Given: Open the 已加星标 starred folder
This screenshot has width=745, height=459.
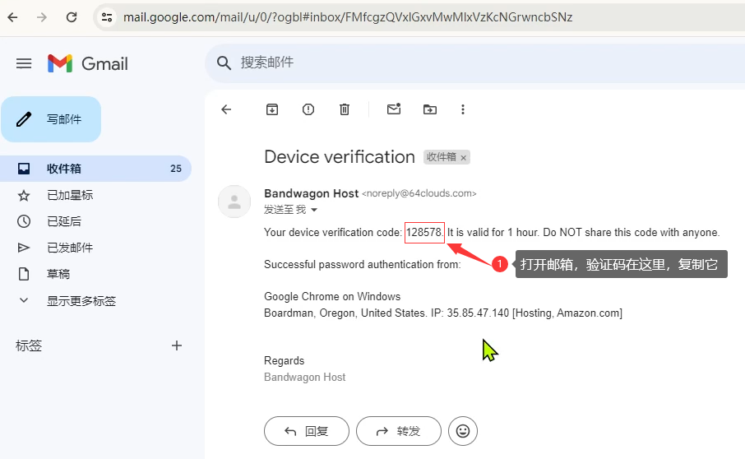Looking at the screenshot, I should coord(69,195).
